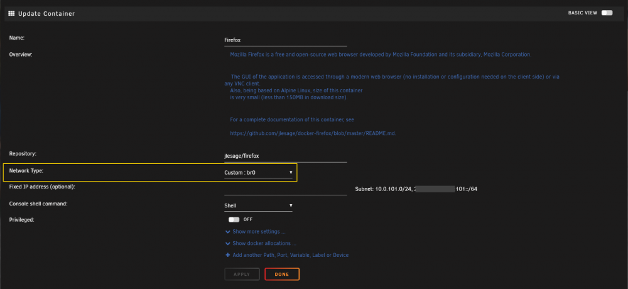Click the Done button
The width and height of the screenshot is (628, 289).
pos(282,274)
